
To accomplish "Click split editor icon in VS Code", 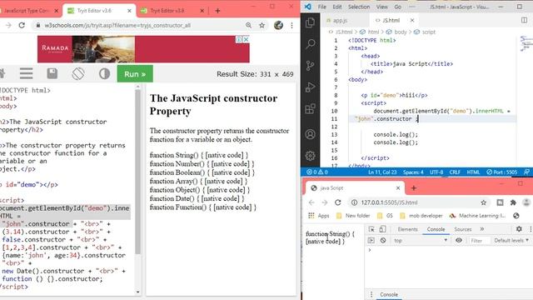I will pos(524,20).
